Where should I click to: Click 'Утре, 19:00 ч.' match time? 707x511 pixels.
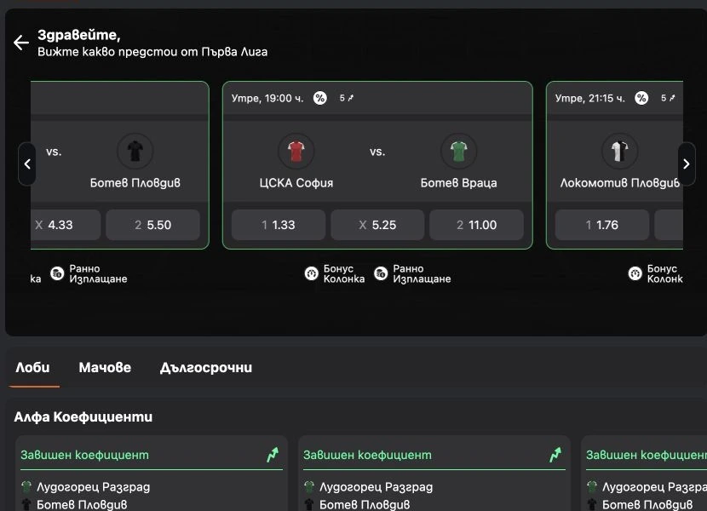267,98
